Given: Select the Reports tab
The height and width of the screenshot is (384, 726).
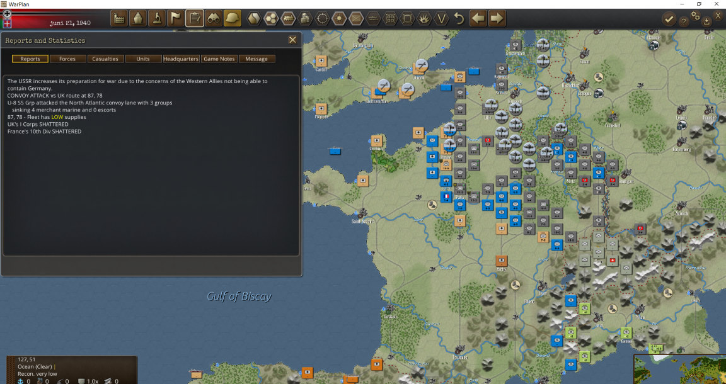Looking at the screenshot, I should [x=30, y=59].
